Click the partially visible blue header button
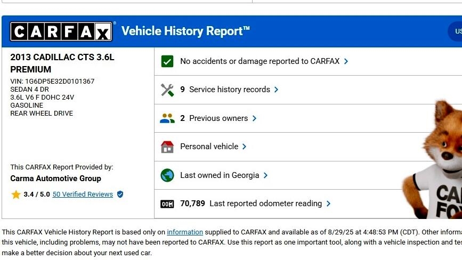 click(456, 31)
